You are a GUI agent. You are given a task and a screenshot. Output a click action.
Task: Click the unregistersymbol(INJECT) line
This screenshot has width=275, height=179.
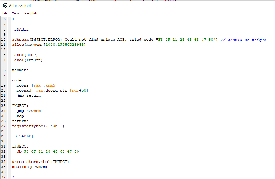40,161
